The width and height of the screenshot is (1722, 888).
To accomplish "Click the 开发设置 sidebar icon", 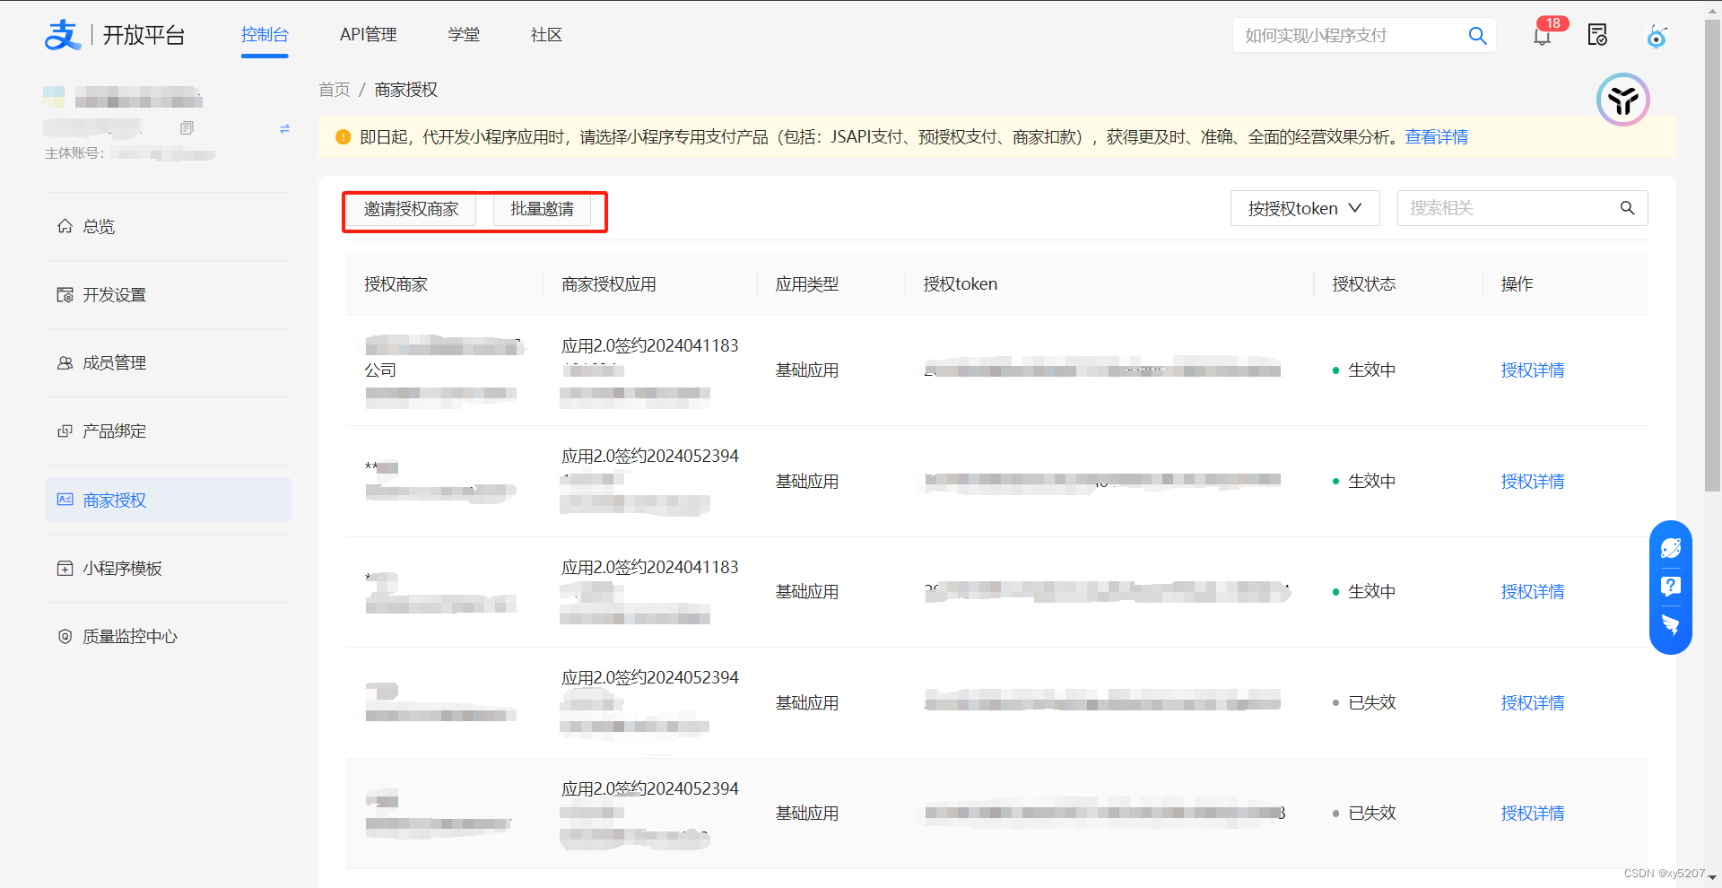I will click(65, 294).
